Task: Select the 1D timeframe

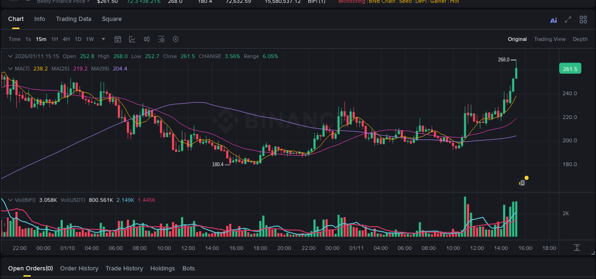Action: (x=78, y=39)
